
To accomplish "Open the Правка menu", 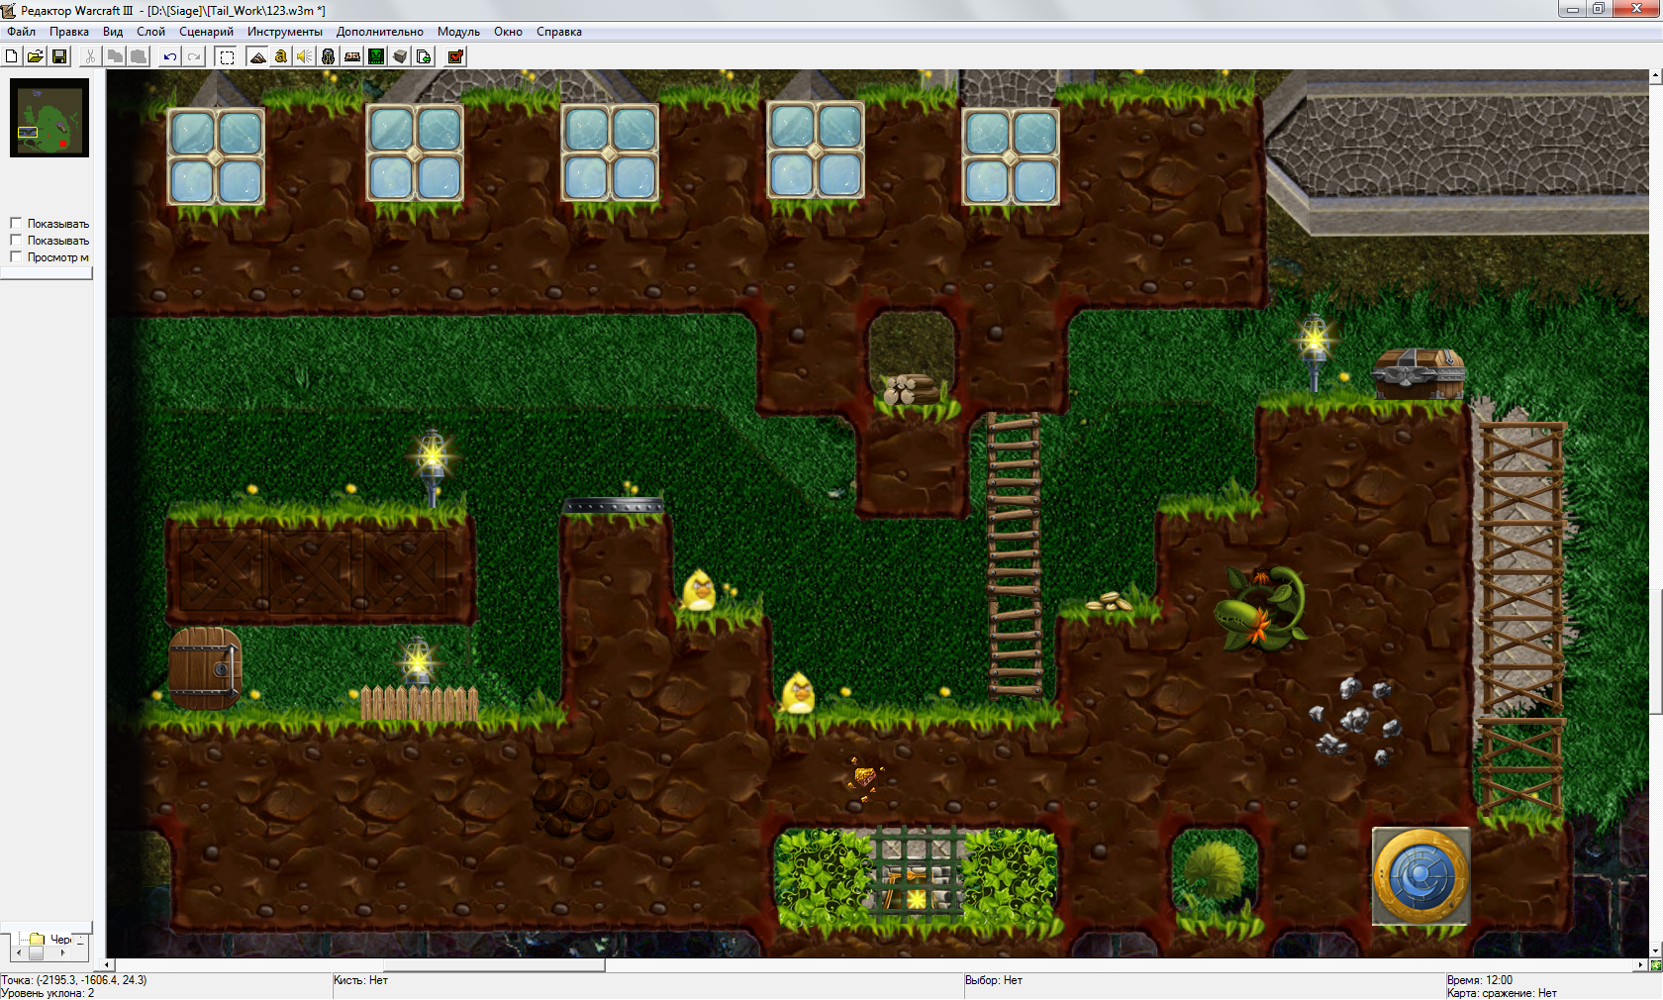I will [69, 32].
